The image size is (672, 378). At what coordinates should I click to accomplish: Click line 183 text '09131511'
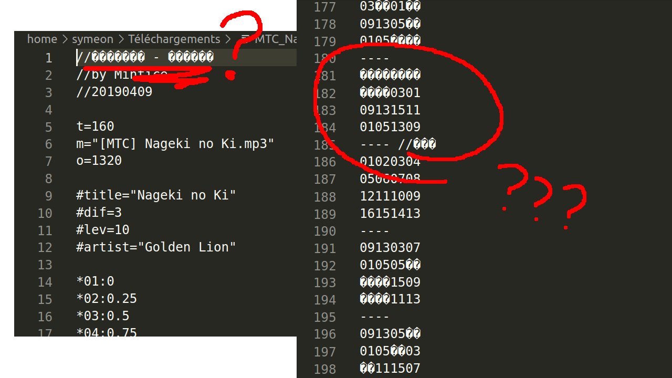390,110
